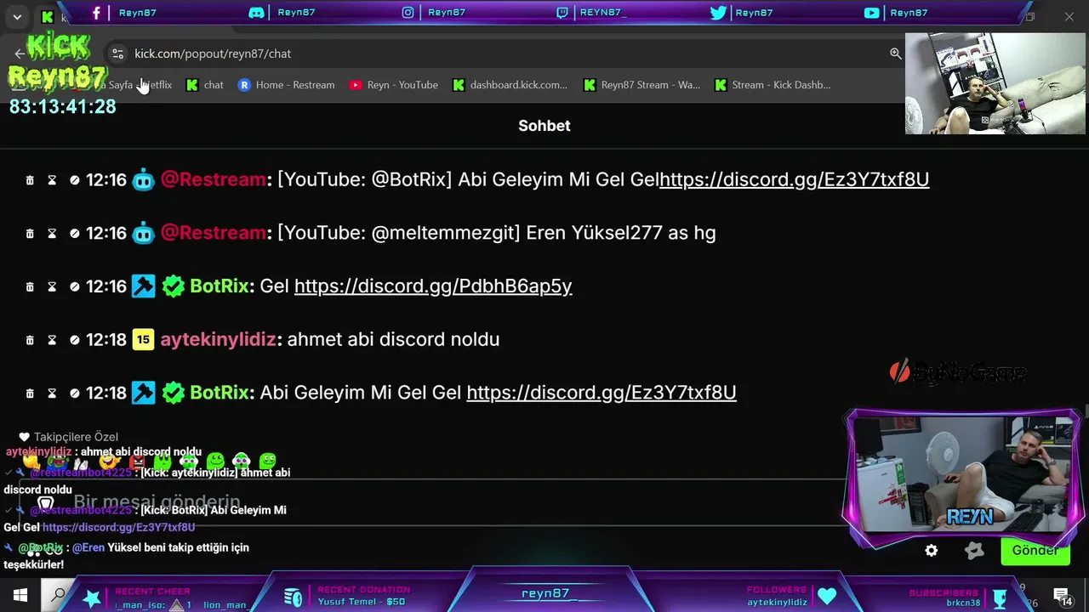Click the robot badge on the @meltemmezgit message
This screenshot has width=1089, height=612.
tap(143, 233)
